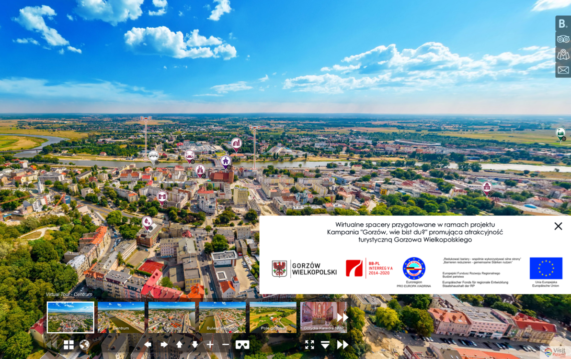Viewport: 571px width, 359px height.
Task: Close the project info popup
Action: coord(558,227)
